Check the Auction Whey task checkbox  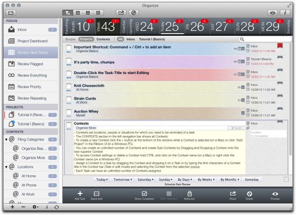click(x=69, y=112)
